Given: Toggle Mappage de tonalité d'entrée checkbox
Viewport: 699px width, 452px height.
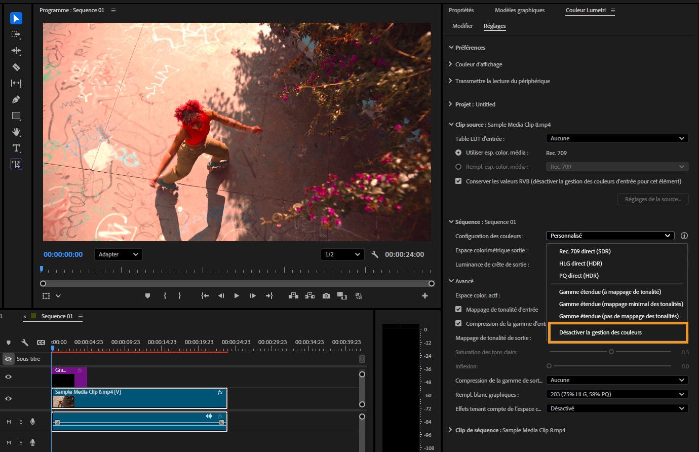Looking at the screenshot, I should [x=458, y=309].
